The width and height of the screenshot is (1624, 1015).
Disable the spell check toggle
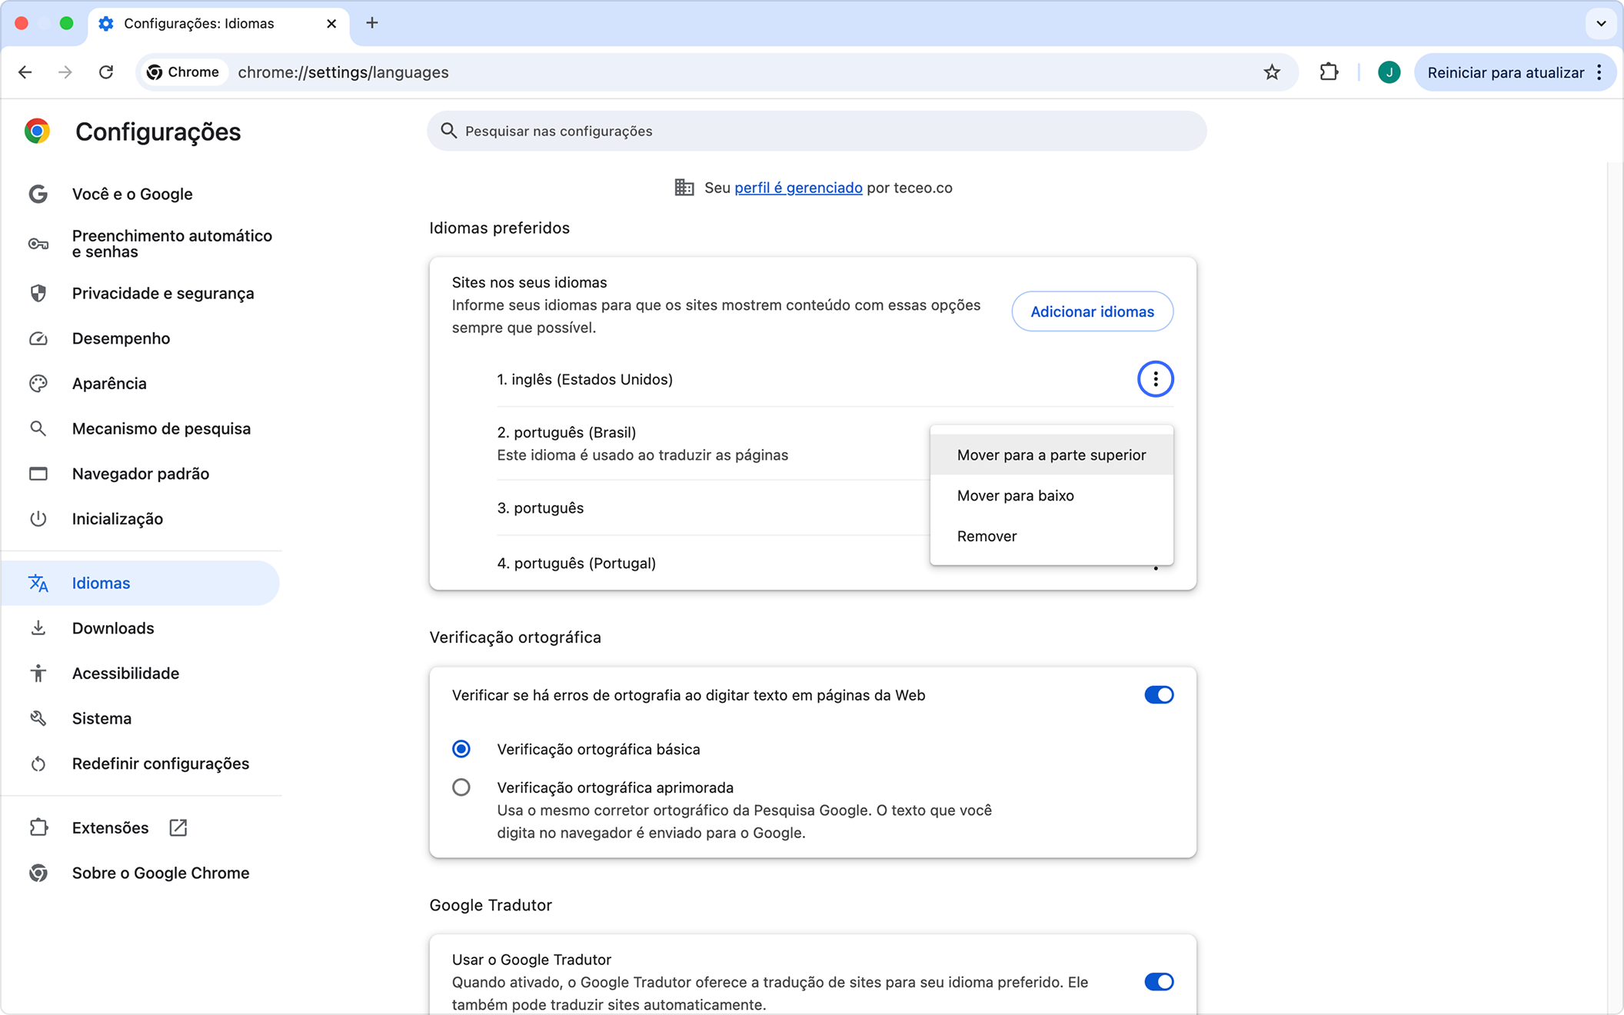coord(1158,695)
